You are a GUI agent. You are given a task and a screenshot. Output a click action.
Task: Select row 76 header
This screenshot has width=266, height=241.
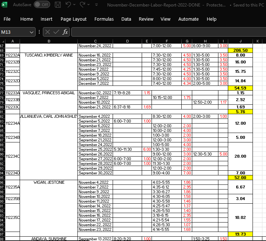(x=2, y=88)
